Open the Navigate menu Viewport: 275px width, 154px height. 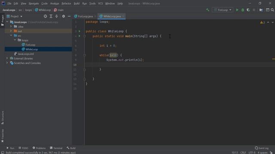(34, 3)
